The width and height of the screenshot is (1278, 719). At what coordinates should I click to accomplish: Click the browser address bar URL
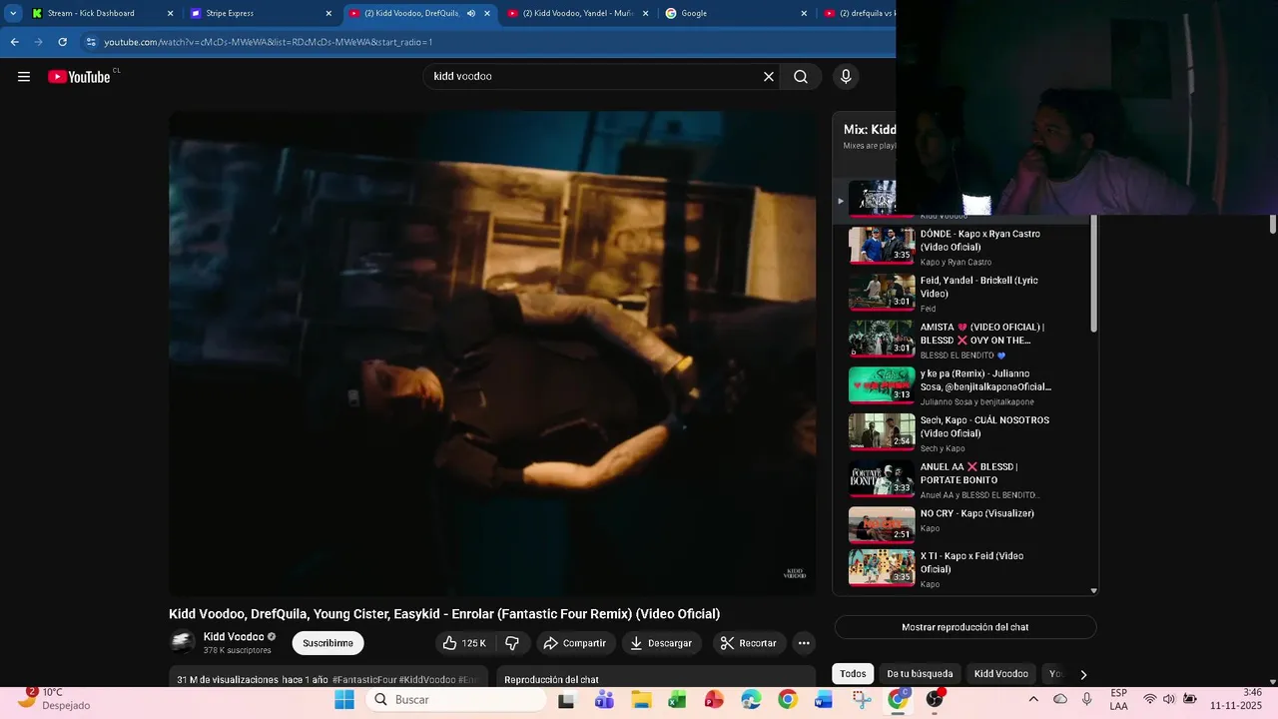pos(269,42)
